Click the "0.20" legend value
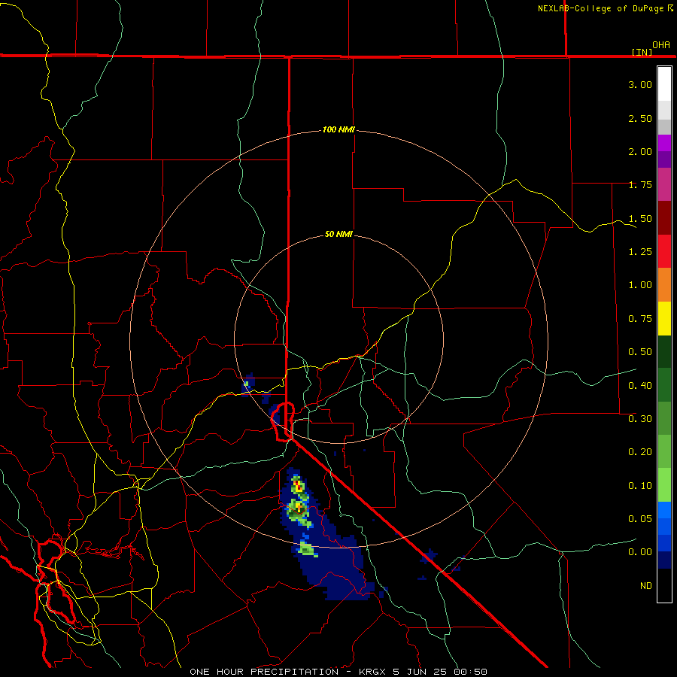Image resolution: width=677 pixels, height=677 pixels. tap(640, 452)
